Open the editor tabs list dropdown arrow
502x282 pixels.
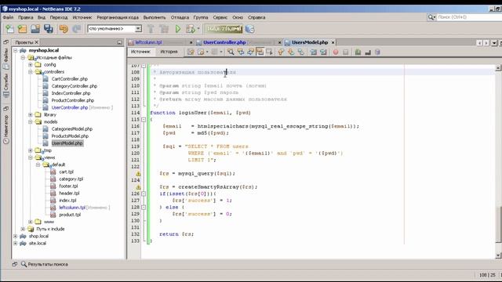coord(494,42)
